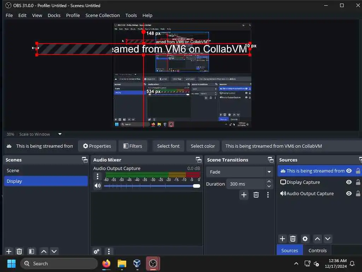This screenshot has height=272, width=362.
Task: Click the Select font button
Action: tap(168, 146)
